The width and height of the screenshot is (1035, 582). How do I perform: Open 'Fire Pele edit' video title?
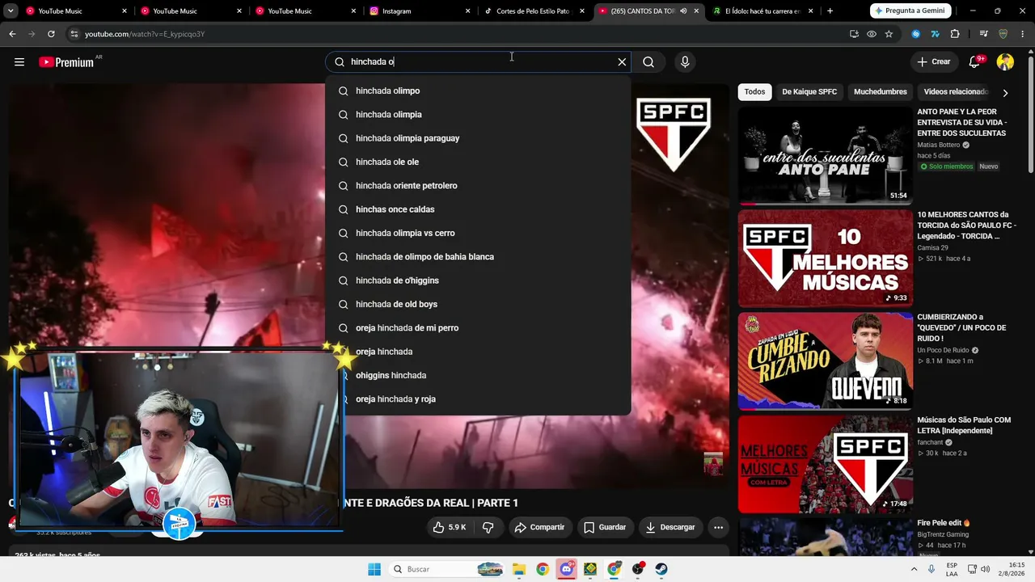click(x=944, y=523)
